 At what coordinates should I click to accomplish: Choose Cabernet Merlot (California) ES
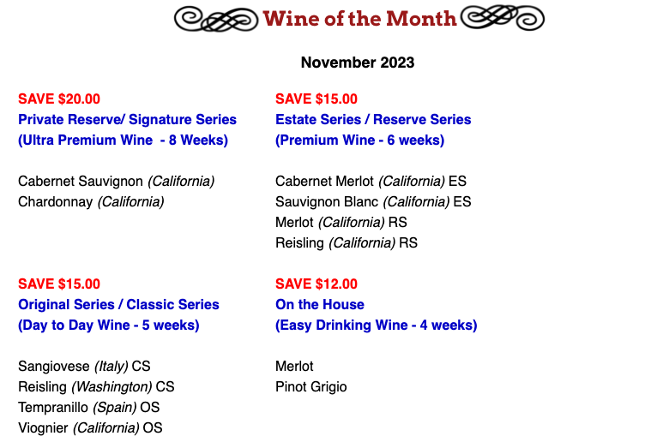371,182
